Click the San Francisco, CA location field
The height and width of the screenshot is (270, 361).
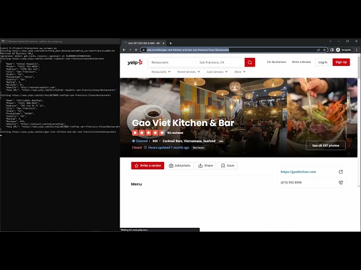pos(221,62)
